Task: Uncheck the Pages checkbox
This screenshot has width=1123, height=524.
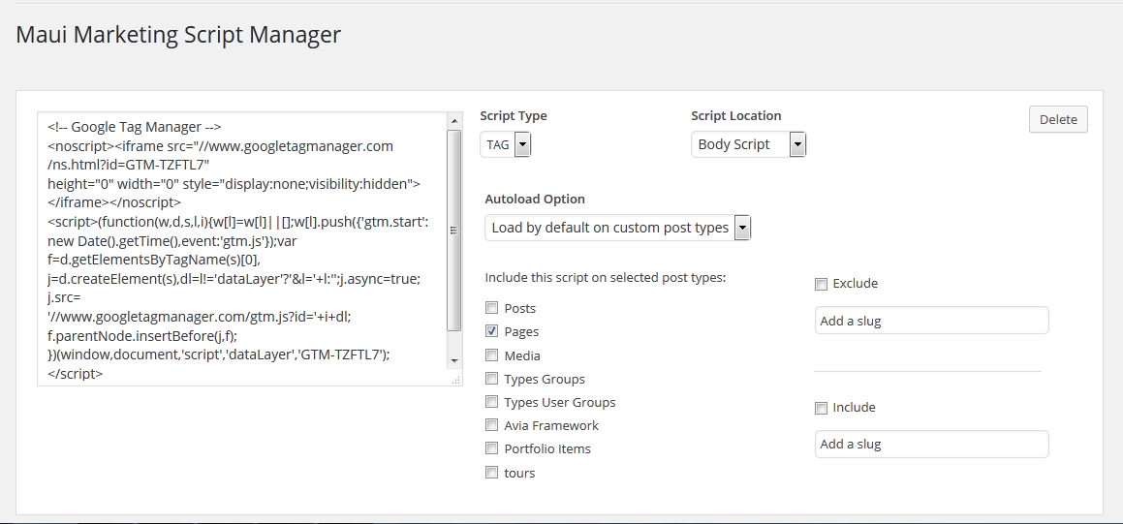Action: 491,331
